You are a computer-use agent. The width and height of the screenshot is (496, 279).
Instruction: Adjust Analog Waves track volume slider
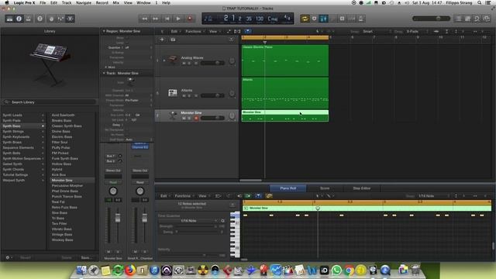[x=212, y=64]
